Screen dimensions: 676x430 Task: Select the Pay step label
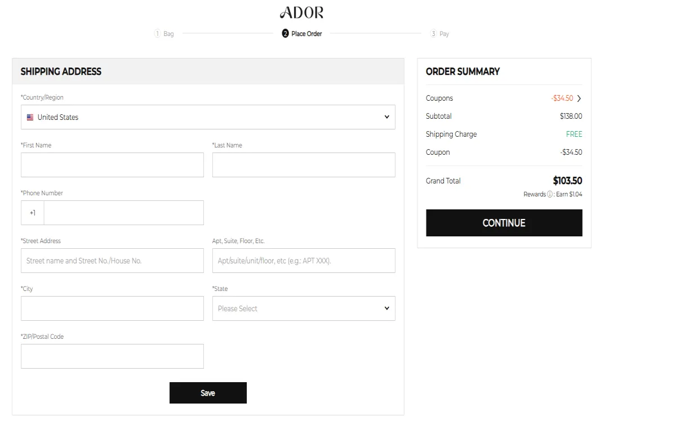(444, 34)
